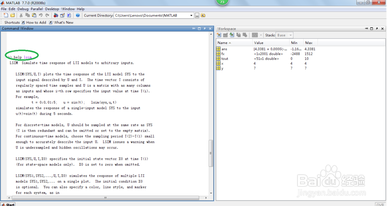Click the Open File folder icon
The height and width of the screenshot is (206, 387).
click(x=13, y=15)
